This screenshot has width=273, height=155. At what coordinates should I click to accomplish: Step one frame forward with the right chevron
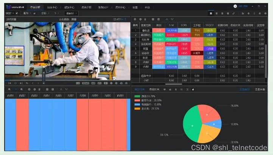[x=38, y=83]
